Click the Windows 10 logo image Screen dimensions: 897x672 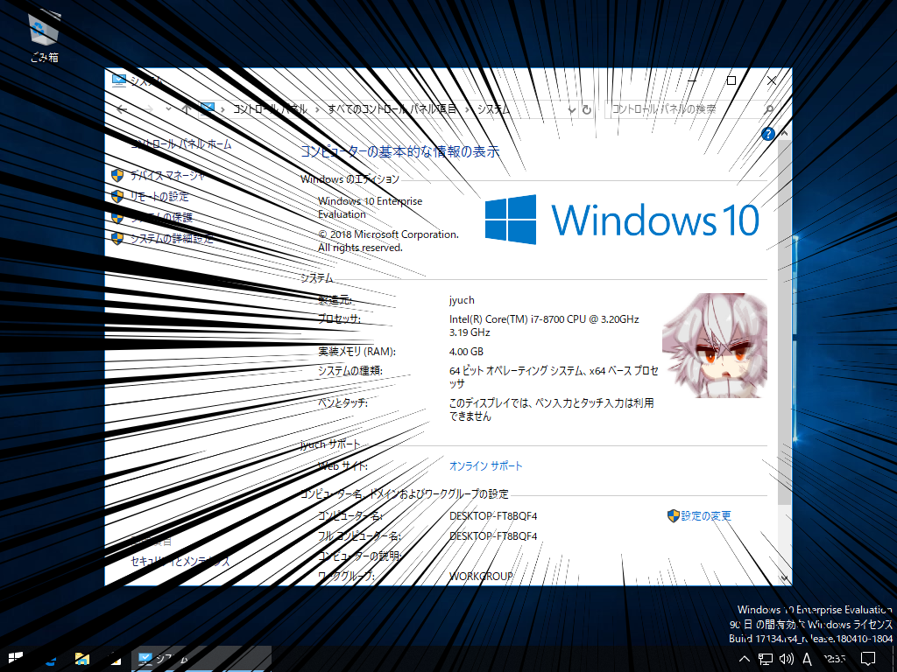click(622, 220)
